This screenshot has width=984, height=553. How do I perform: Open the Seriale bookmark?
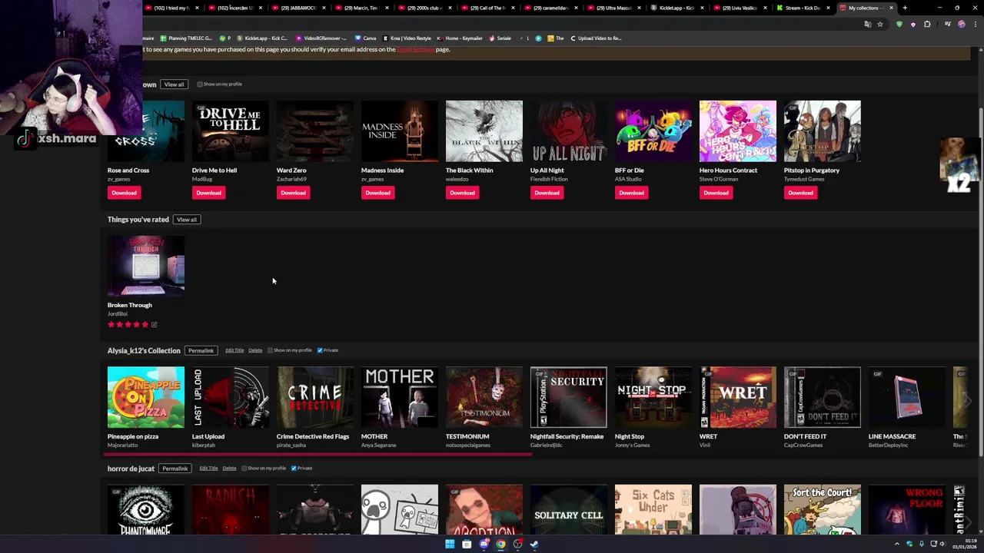coord(500,38)
